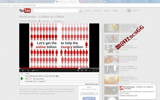
Task: Switch to large player size icon
Action: 93,70
